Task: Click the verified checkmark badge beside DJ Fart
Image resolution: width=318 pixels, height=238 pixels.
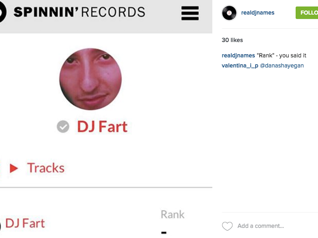Action: [63, 127]
